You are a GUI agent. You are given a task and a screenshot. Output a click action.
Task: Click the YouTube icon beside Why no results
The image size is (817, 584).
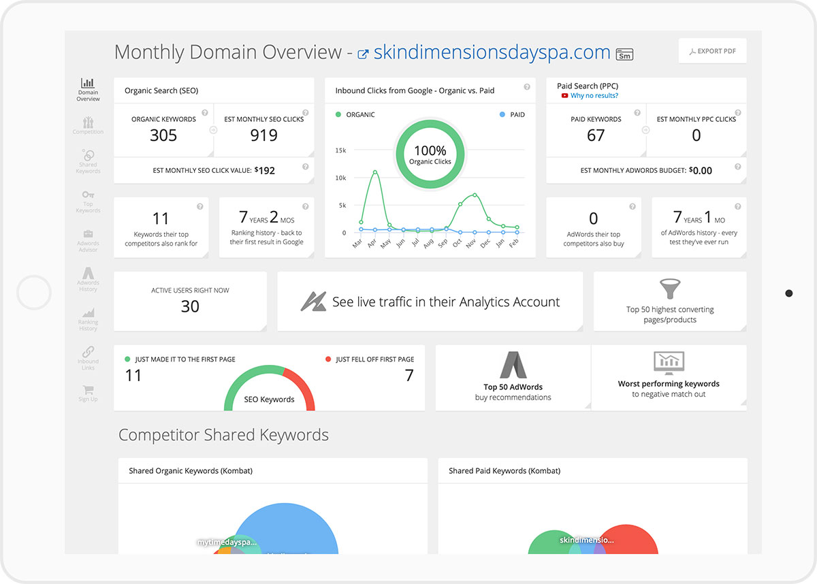564,96
